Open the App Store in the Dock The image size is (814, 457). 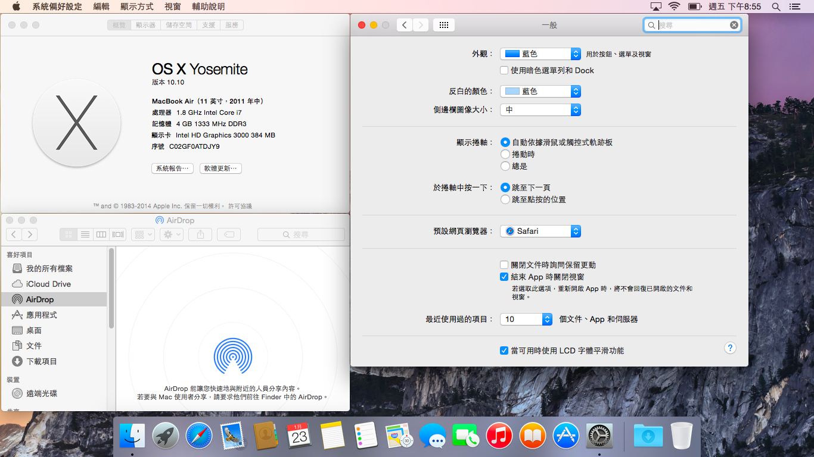(x=566, y=436)
